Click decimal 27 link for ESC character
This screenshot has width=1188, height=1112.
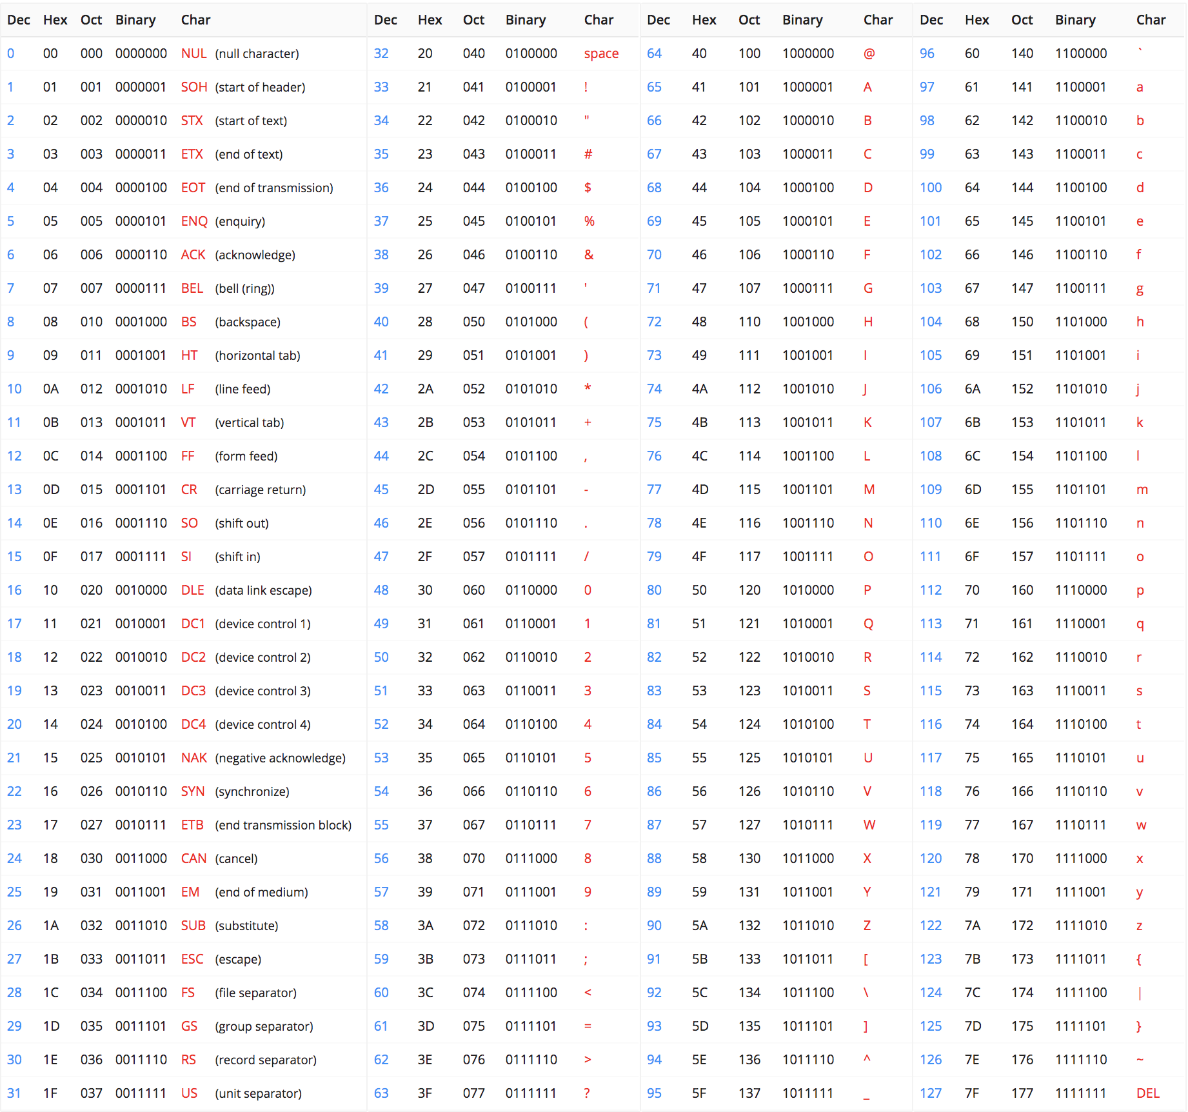point(14,958)
